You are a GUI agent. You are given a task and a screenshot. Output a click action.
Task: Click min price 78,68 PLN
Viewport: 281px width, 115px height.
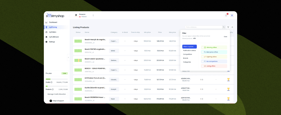[147, 80]
